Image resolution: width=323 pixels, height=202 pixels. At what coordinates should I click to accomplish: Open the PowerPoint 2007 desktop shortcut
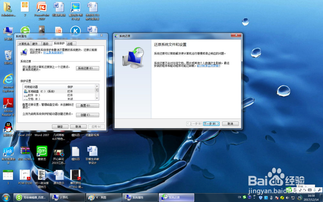point(42,11)
